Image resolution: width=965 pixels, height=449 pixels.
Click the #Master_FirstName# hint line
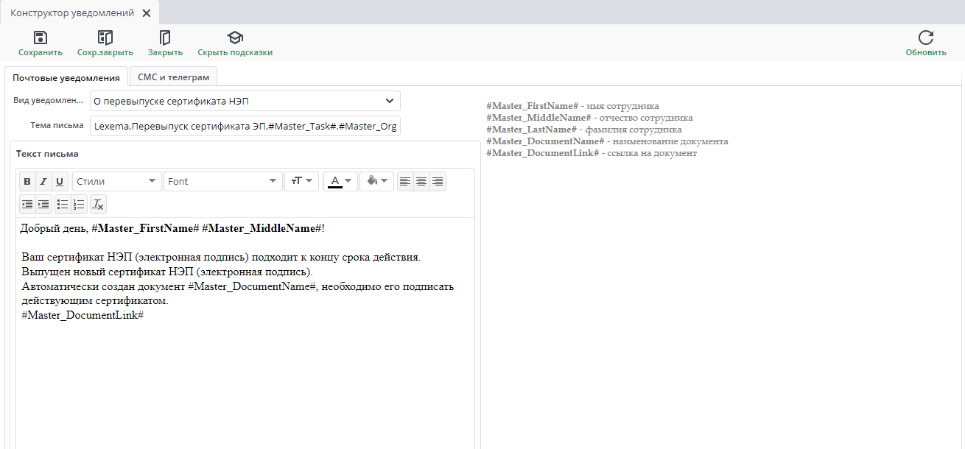coord(572,106)
